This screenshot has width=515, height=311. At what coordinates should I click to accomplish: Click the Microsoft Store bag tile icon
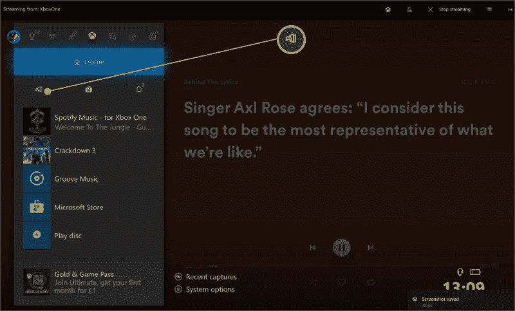[37, 207]
